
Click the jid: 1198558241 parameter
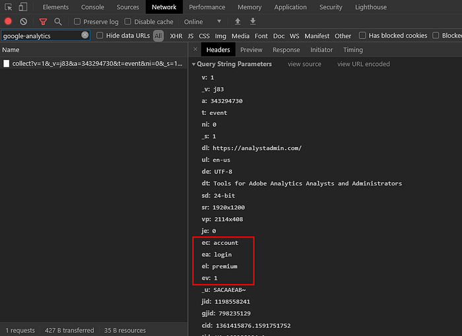coord(226,302)
